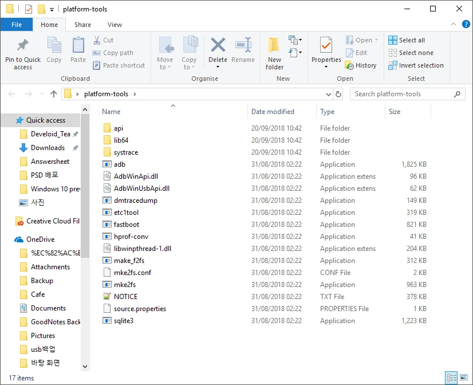Viewport: 473px width, 385px height.
Task: Collapse the ribbon with the chevron
Action: [454, 24]
